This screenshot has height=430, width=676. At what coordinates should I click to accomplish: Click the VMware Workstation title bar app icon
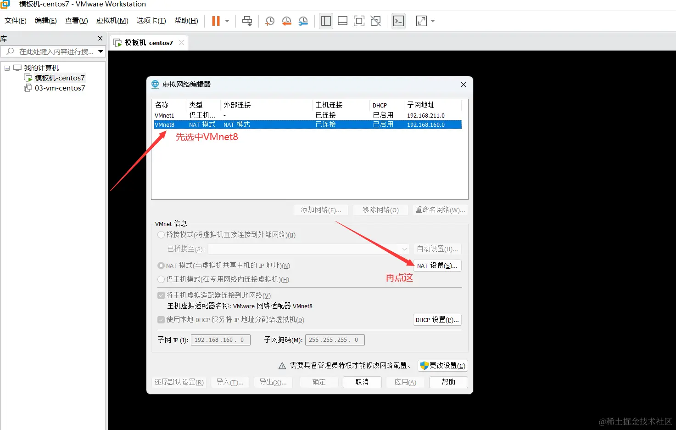[x=5, y=4]
